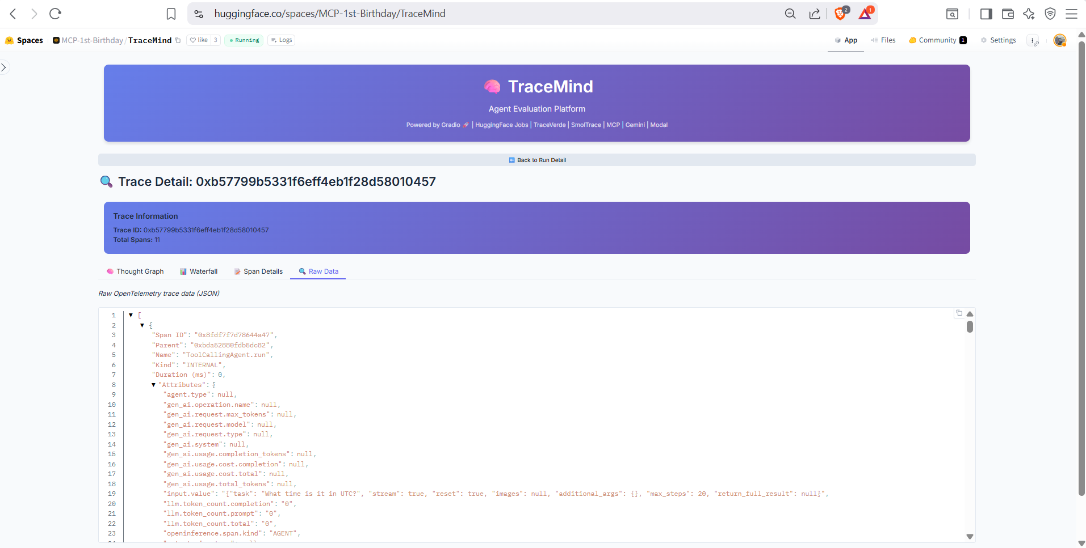Click the "gen_ai.request.model" null line

tap(220, 424)
